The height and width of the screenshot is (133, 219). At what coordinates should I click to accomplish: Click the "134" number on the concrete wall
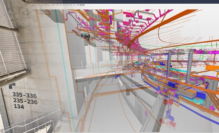click(x=19, y=107)
